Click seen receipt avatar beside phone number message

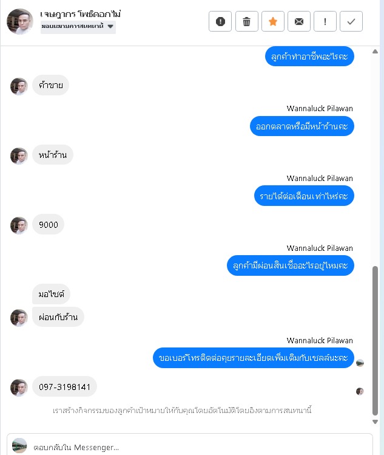[360, 391]
